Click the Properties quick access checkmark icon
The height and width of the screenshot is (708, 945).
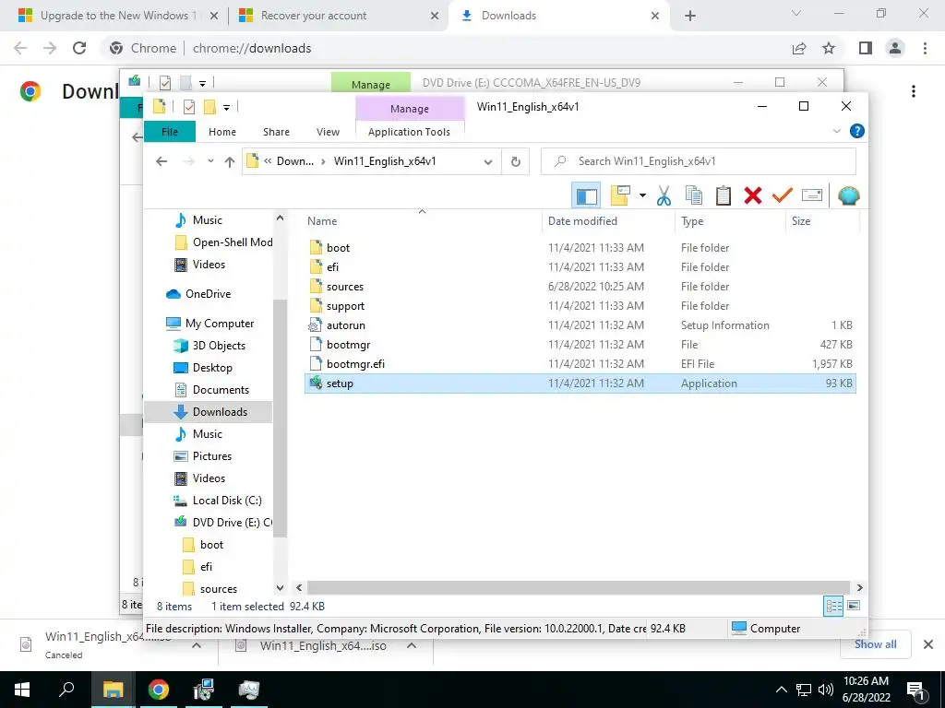coord(189,107)
